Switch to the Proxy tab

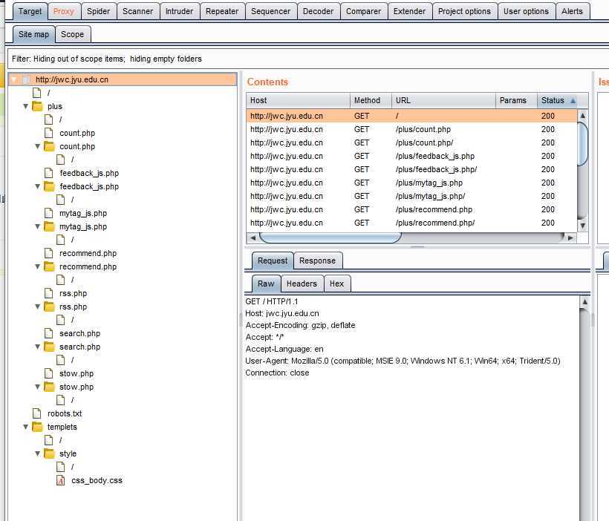point(64,11)
